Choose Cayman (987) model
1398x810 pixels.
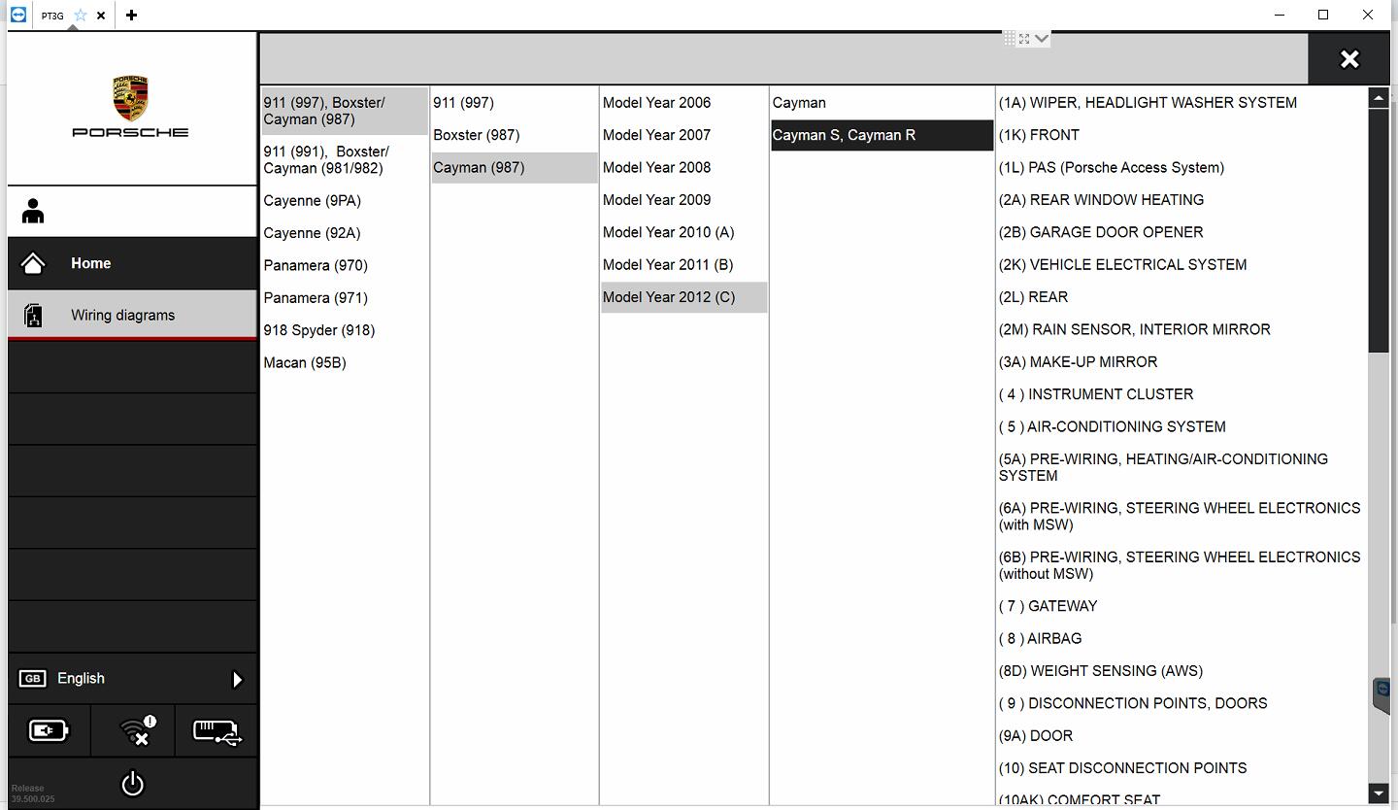515,167
